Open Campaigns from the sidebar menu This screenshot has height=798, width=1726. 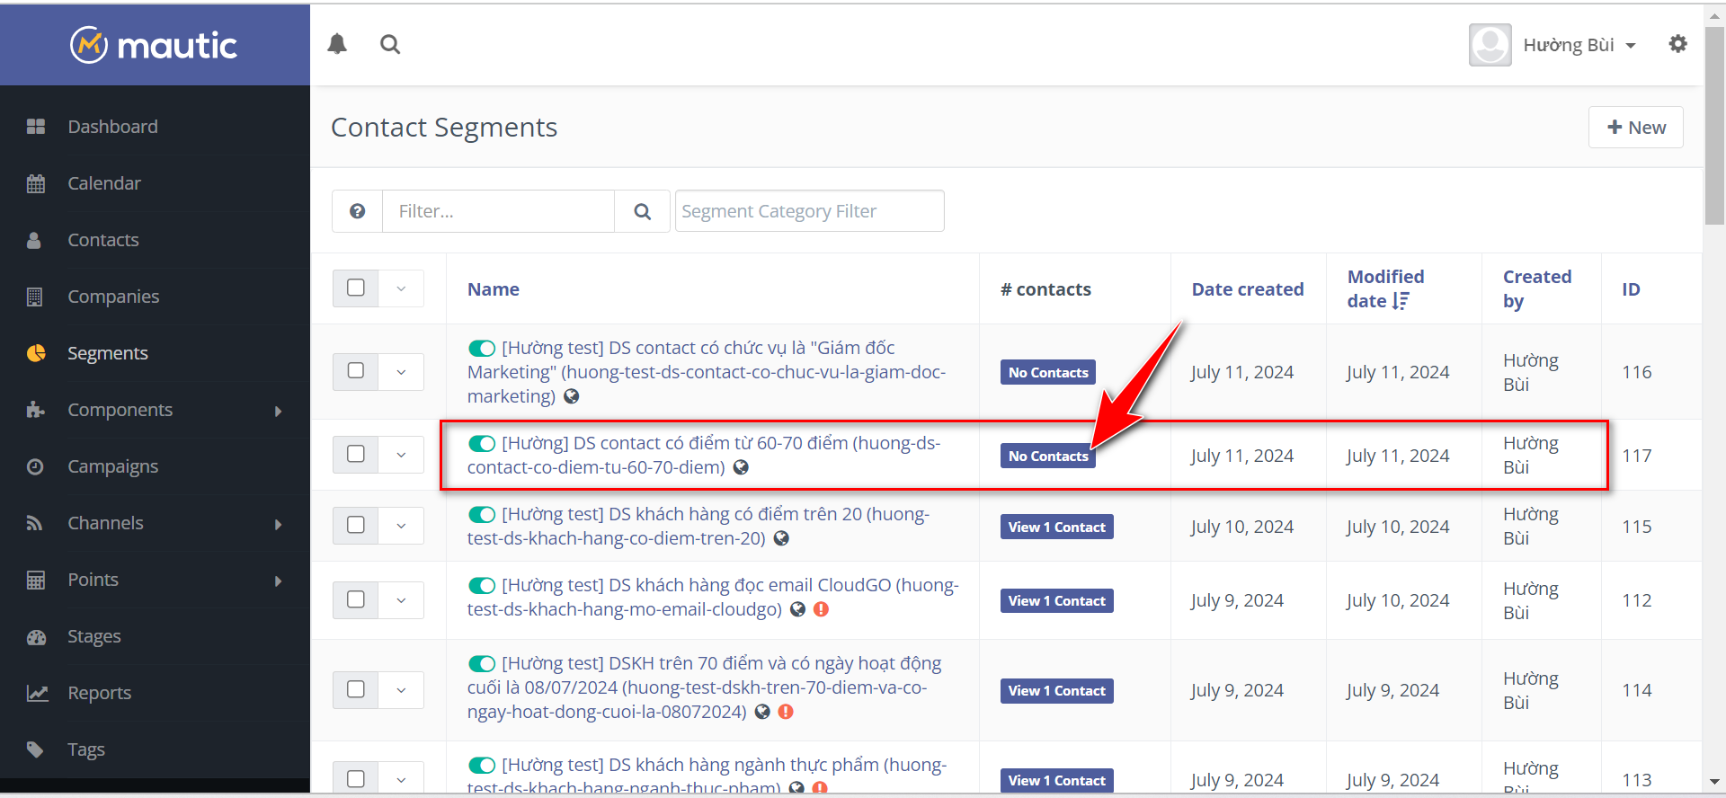point(113,466)
